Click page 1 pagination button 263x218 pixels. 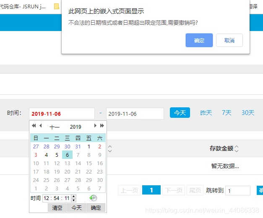pyautogui.click(x=151, y=190)
